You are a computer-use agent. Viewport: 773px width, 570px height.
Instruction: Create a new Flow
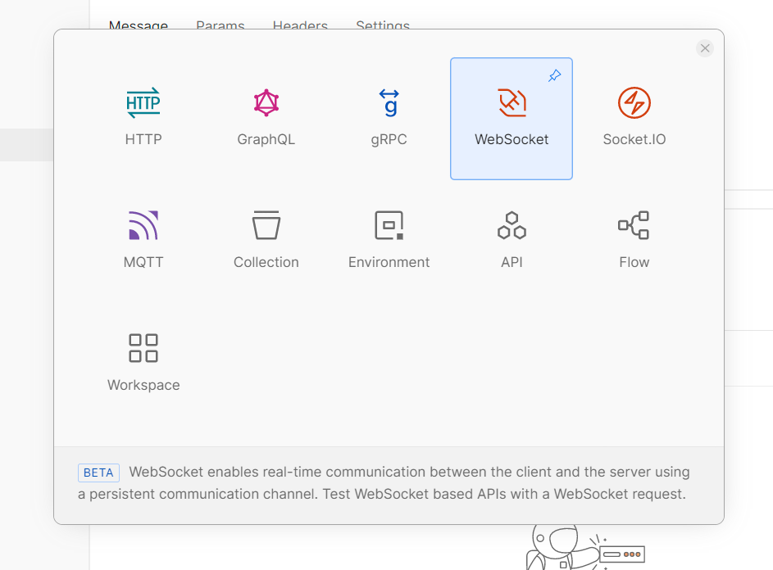pyautogui.click(x=634, y=242)
